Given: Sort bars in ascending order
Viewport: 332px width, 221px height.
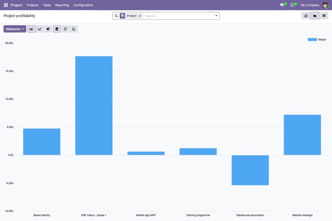Looking at the screenshot, I should tap(74, 29).
